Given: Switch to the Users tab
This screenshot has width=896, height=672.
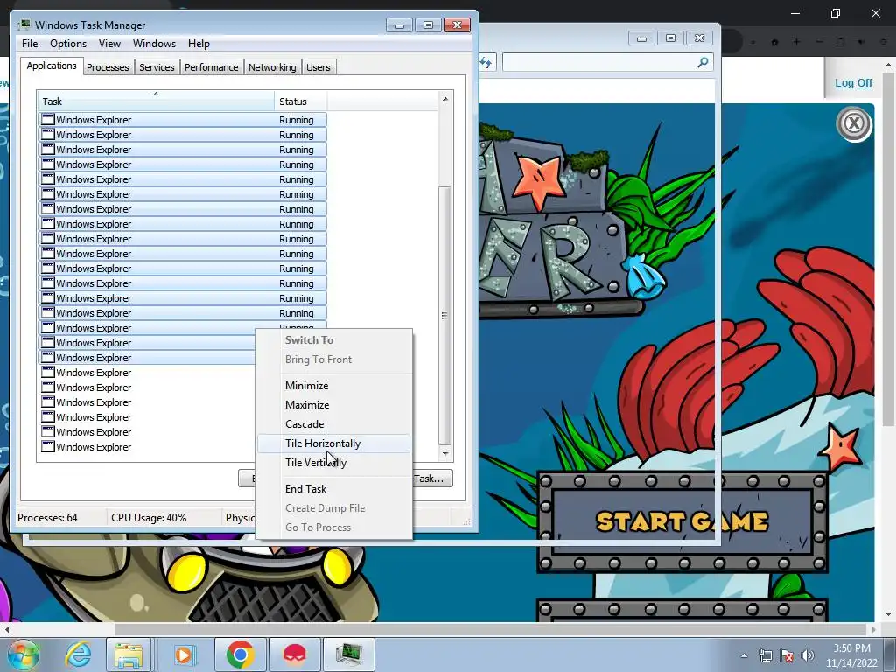Looking at the screenshot, I should (x=318, y=67).
